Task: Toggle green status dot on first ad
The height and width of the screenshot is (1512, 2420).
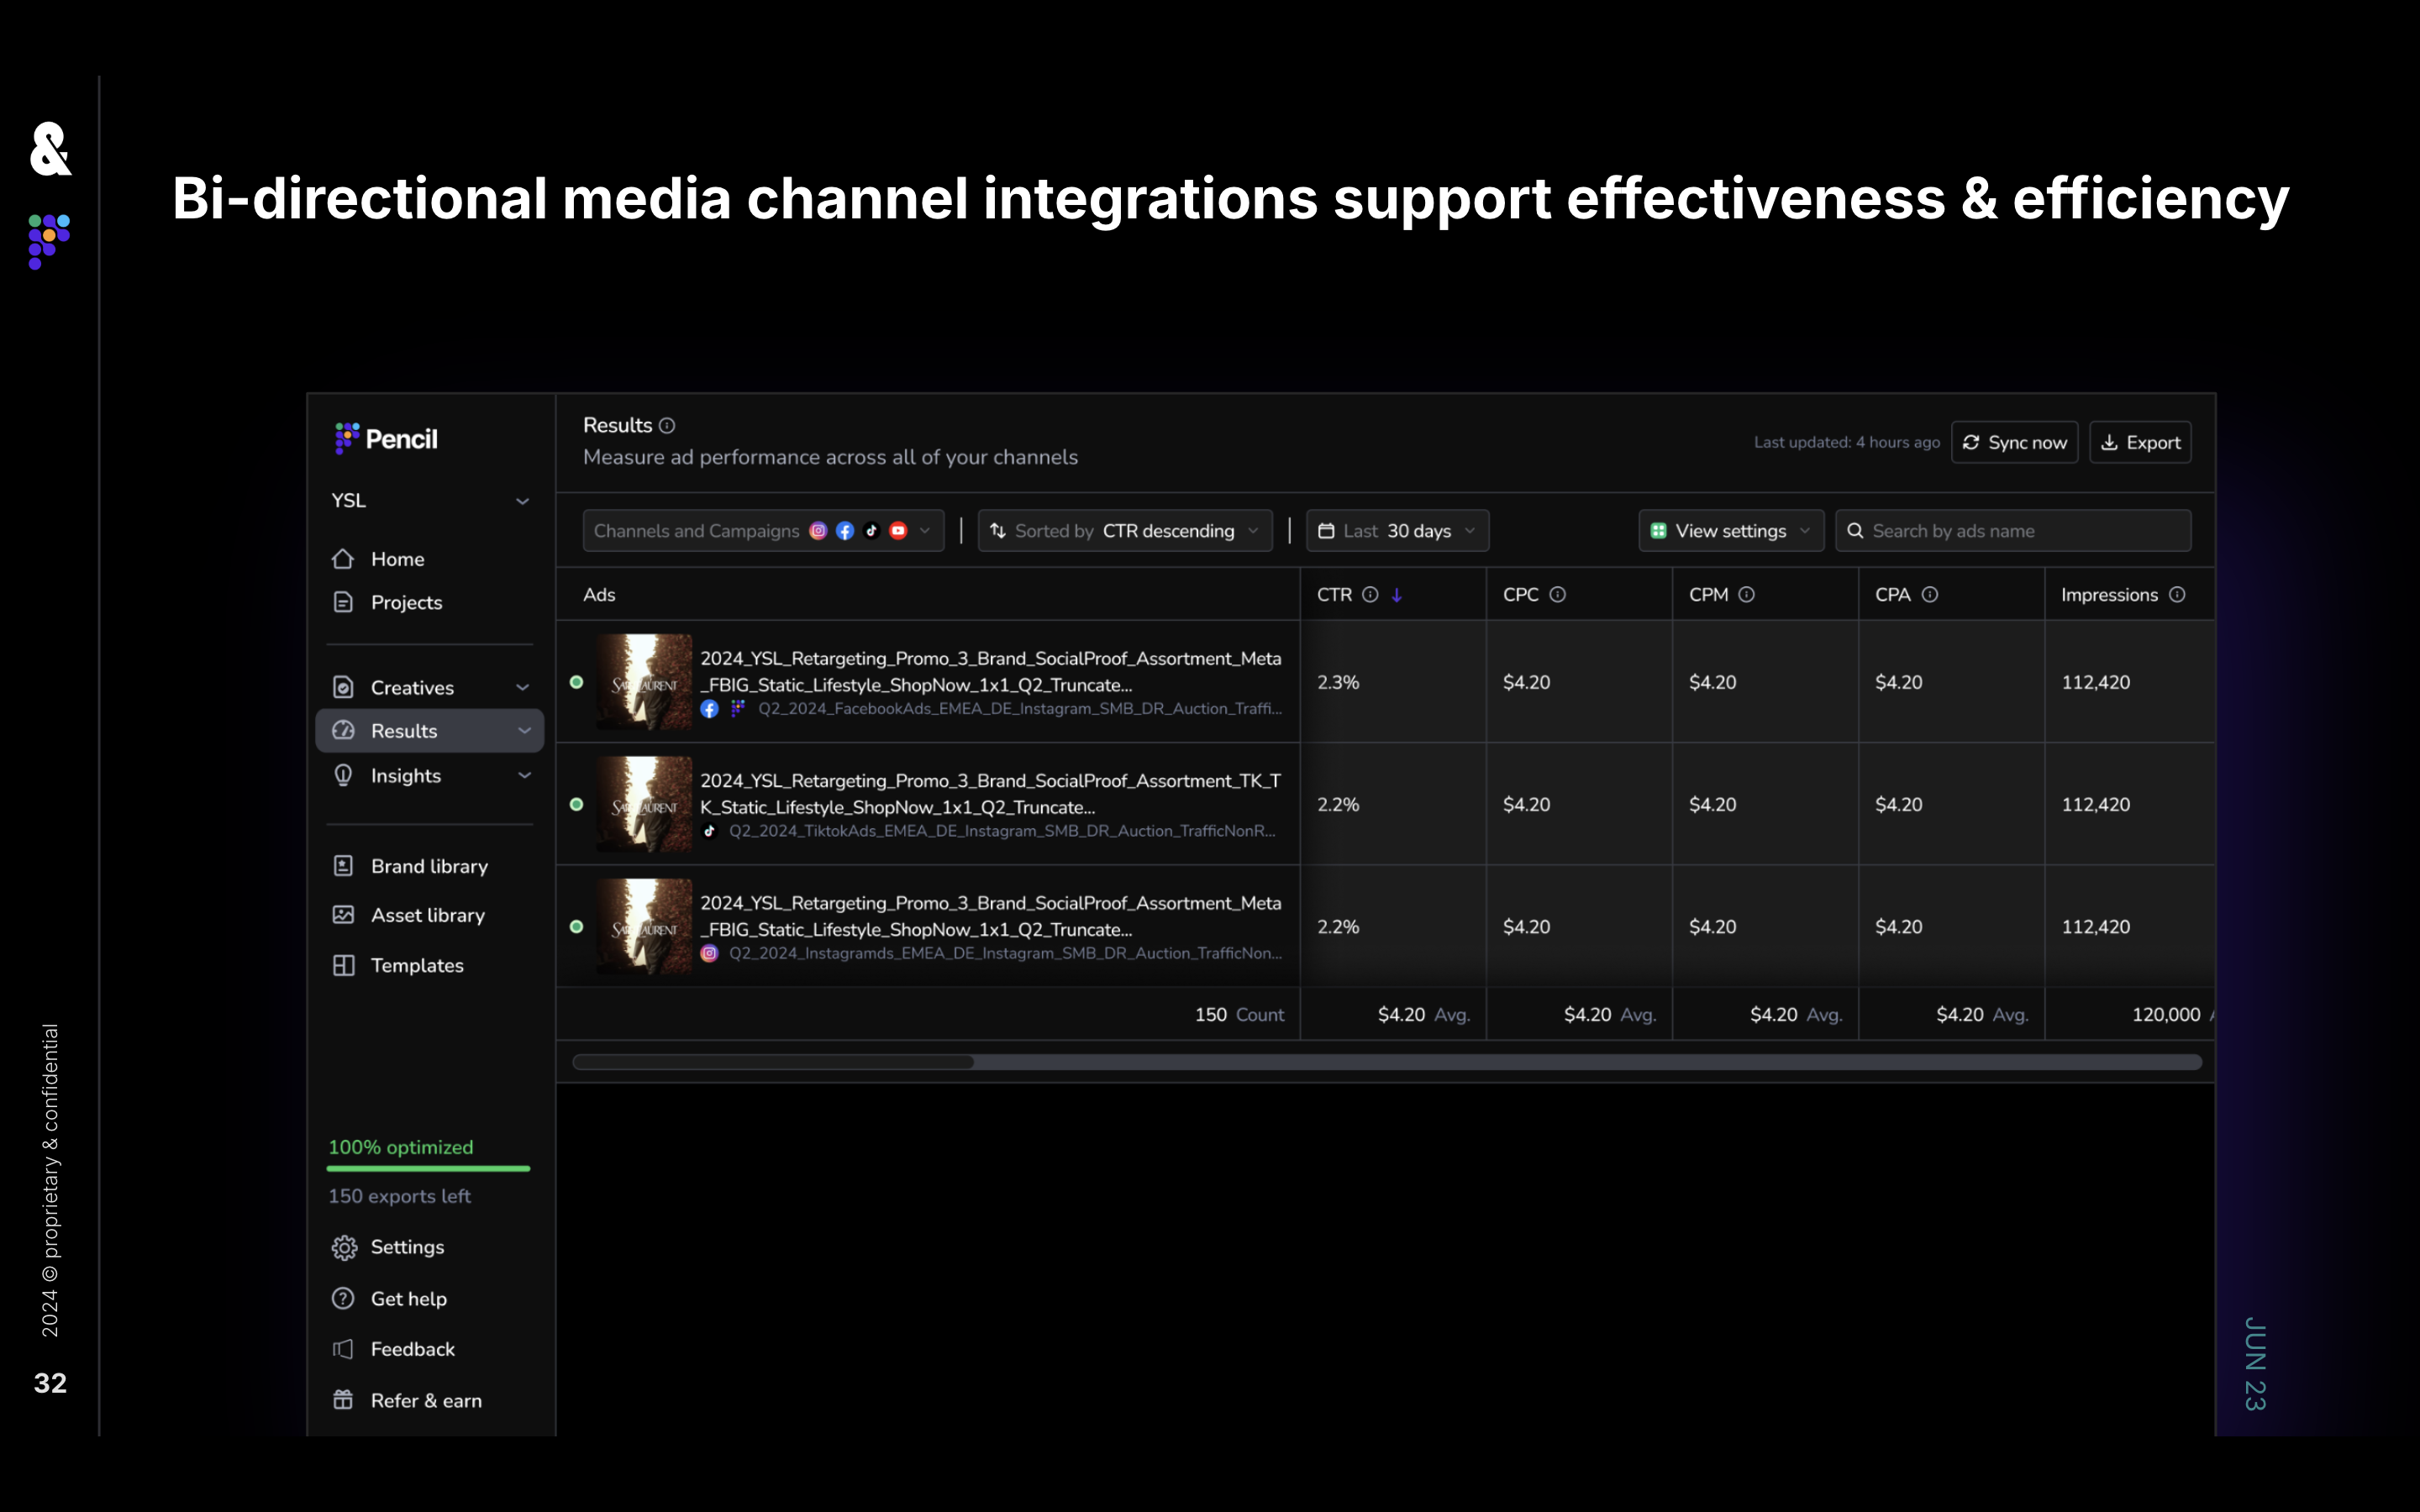Action: click(x=576, y=682)
